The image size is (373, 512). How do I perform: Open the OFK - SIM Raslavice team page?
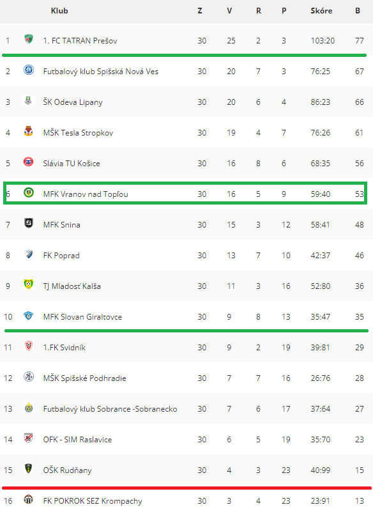click(x=77, y=440)
